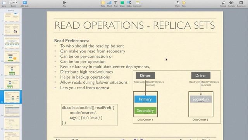Open the Share menu
The image size is (248, 140).
click(177, 3)
